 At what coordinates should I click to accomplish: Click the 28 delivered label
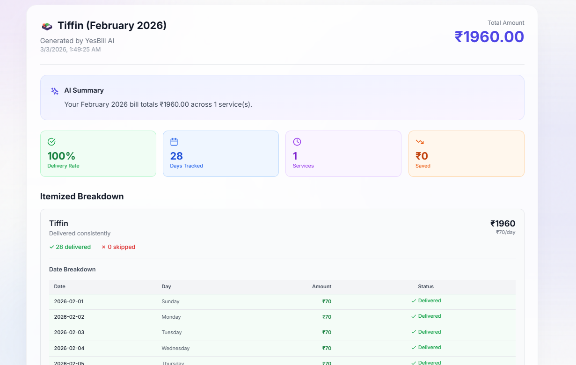pyautogui.click(x=73, y=247)
